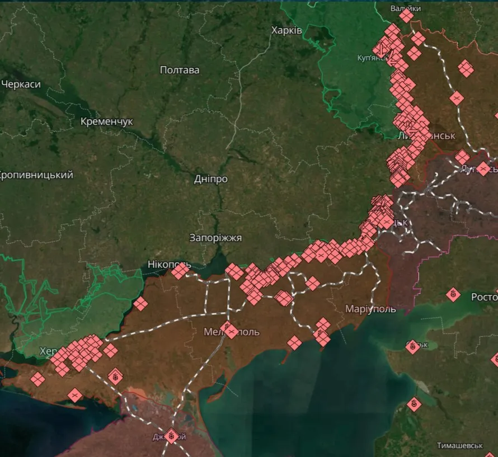
Task: Open the aviation X marker south of Херсон
Action: (x=75, y=395)
